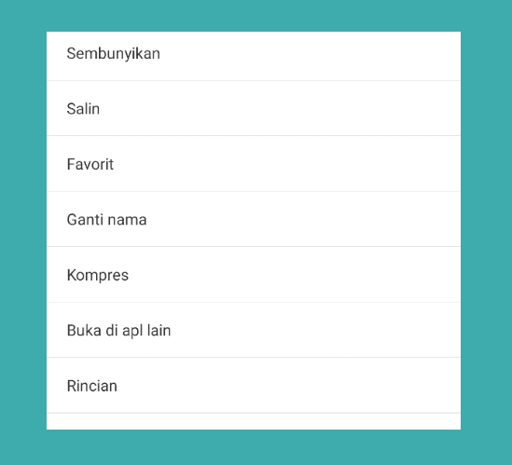The height and width of the screenshot is (465, 512).
Task: Rename the item via Ganti nama
Action: [x=254, y=219]
